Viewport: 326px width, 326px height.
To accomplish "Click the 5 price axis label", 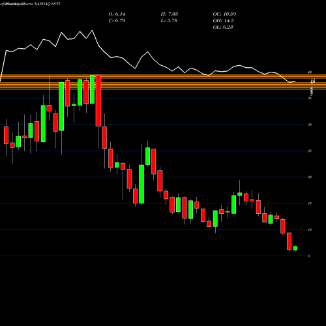I will [308, 256].
